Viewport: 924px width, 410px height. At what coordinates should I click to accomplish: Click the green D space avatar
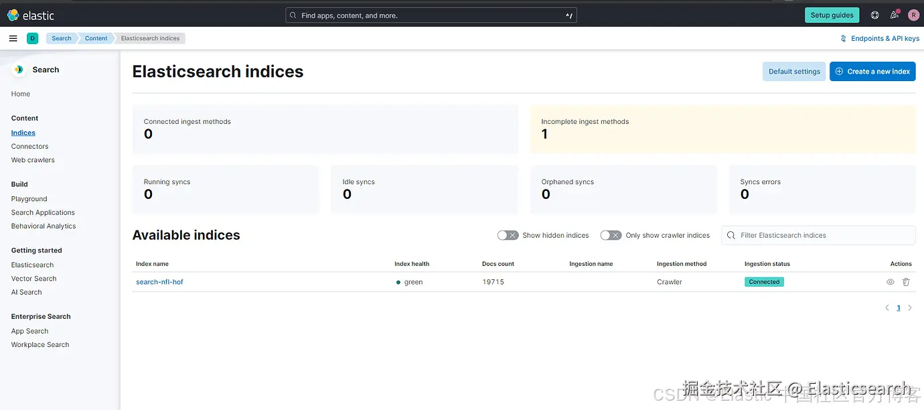pyautogui.click(x=32, y=38)
